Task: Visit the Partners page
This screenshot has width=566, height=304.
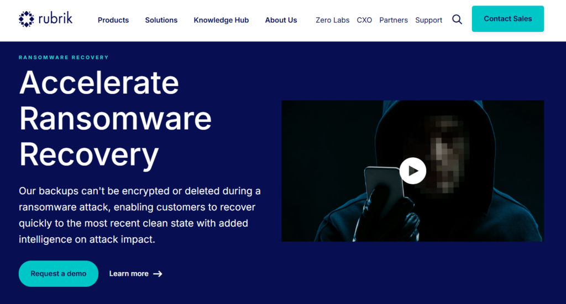Action: coord(394,20)
